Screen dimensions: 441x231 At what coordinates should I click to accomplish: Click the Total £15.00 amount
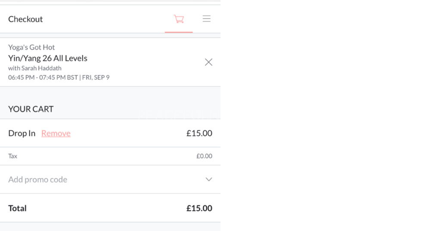199,208
